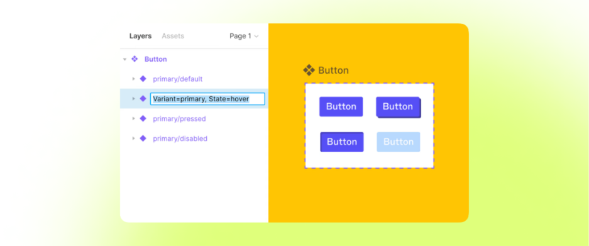Expand the primary/default layer

tap(133, 79)
